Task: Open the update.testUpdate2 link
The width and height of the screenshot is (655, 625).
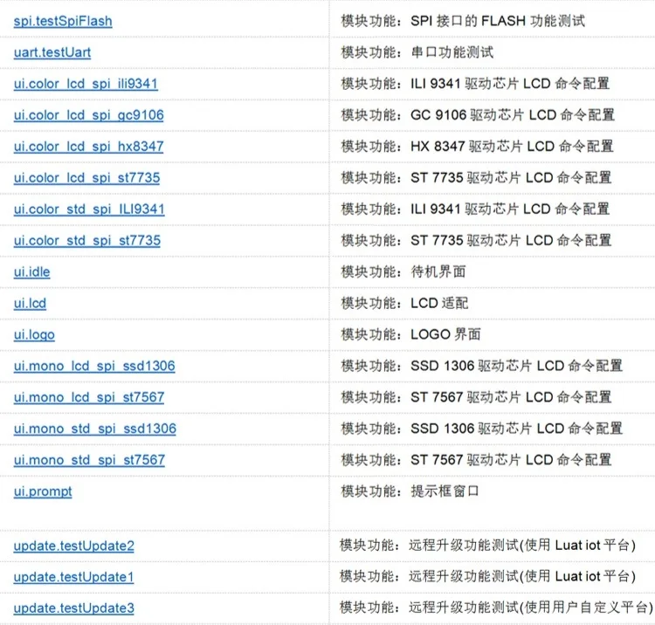Action: point(74,546)
